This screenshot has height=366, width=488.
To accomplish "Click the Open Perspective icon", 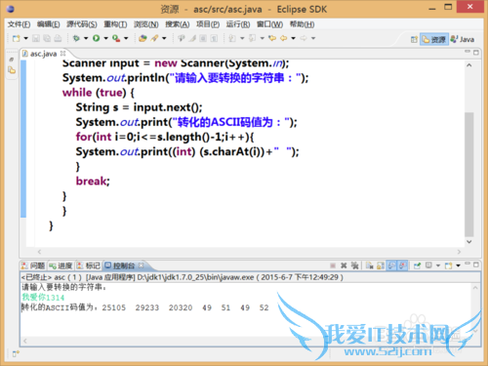I will point(414,39).
